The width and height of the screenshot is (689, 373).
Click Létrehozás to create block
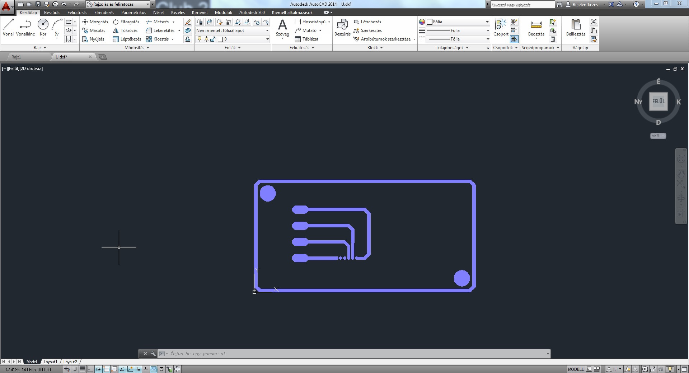367,22
